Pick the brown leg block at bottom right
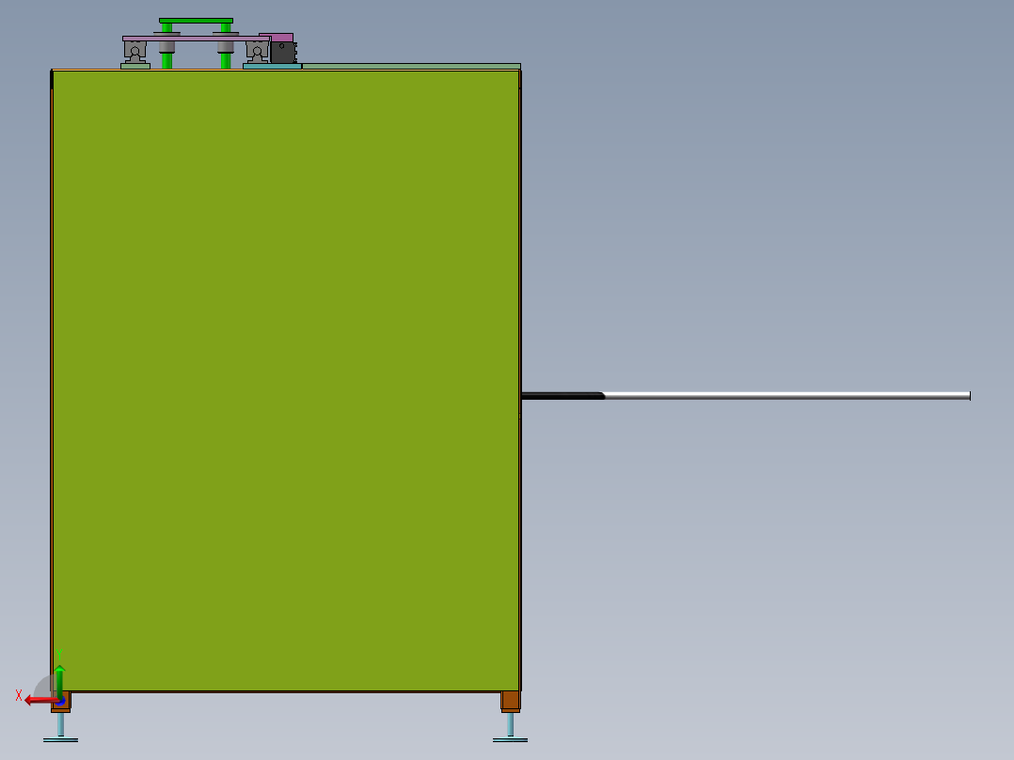The image size is (1014, 760). (510, 701)
